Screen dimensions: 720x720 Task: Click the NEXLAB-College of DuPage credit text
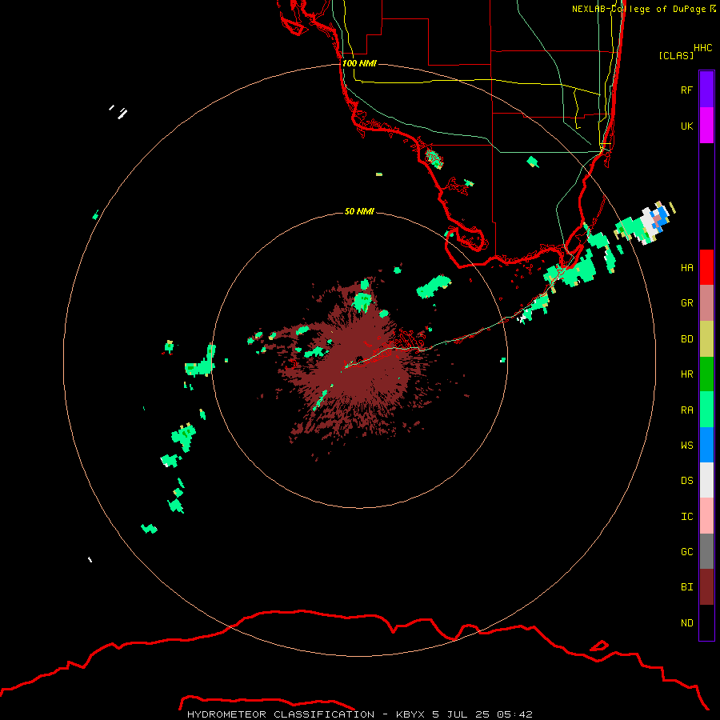coord(643,9)
